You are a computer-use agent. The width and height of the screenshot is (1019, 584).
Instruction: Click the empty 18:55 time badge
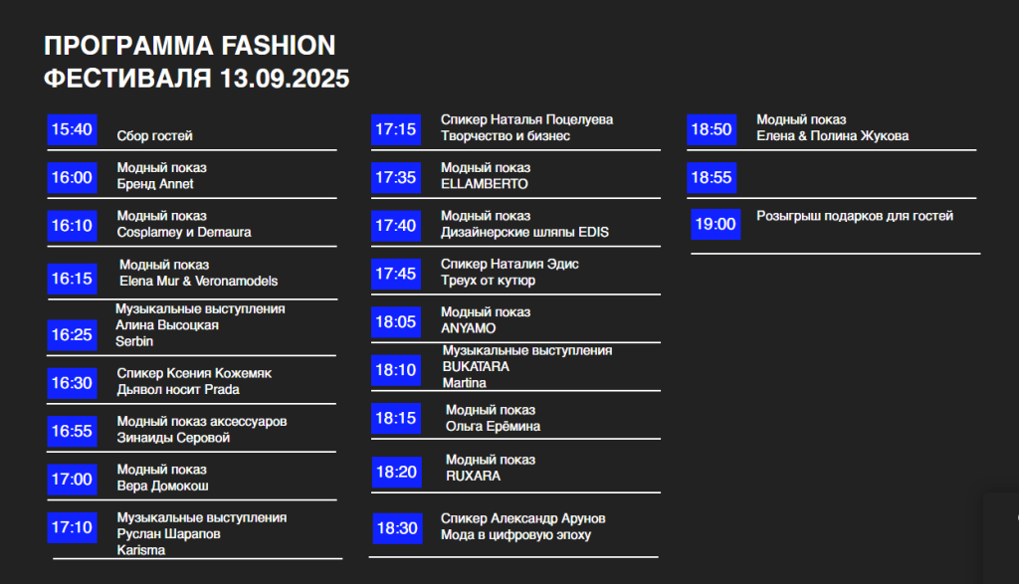pyautogui.click(x=712, y=177)
